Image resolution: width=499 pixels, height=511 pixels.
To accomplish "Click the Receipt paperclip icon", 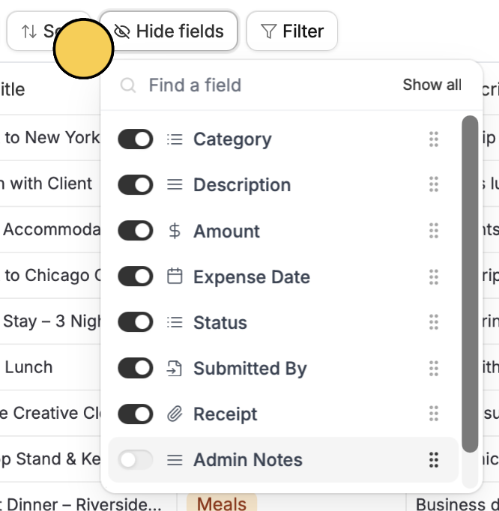I will pos(175,414).
